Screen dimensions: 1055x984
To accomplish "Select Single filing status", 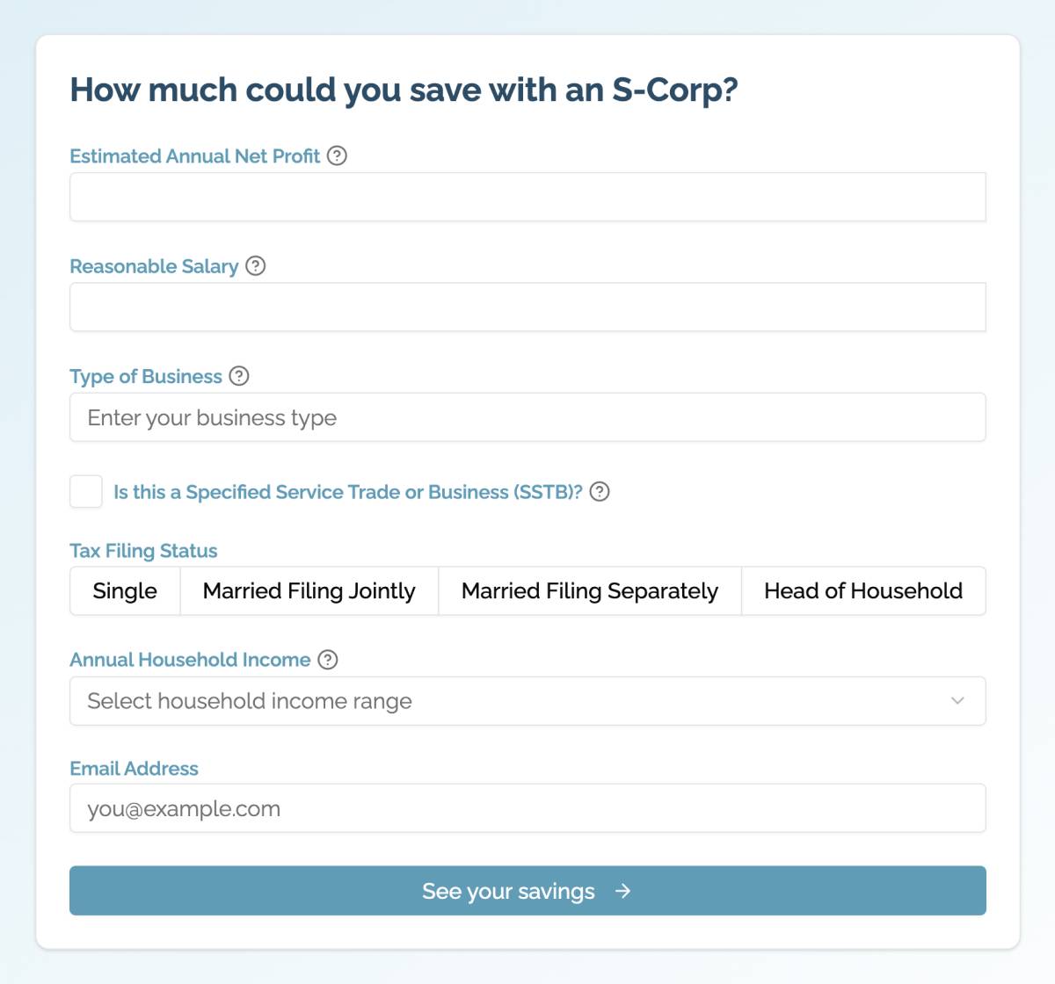I will click(x=125, y=590).
